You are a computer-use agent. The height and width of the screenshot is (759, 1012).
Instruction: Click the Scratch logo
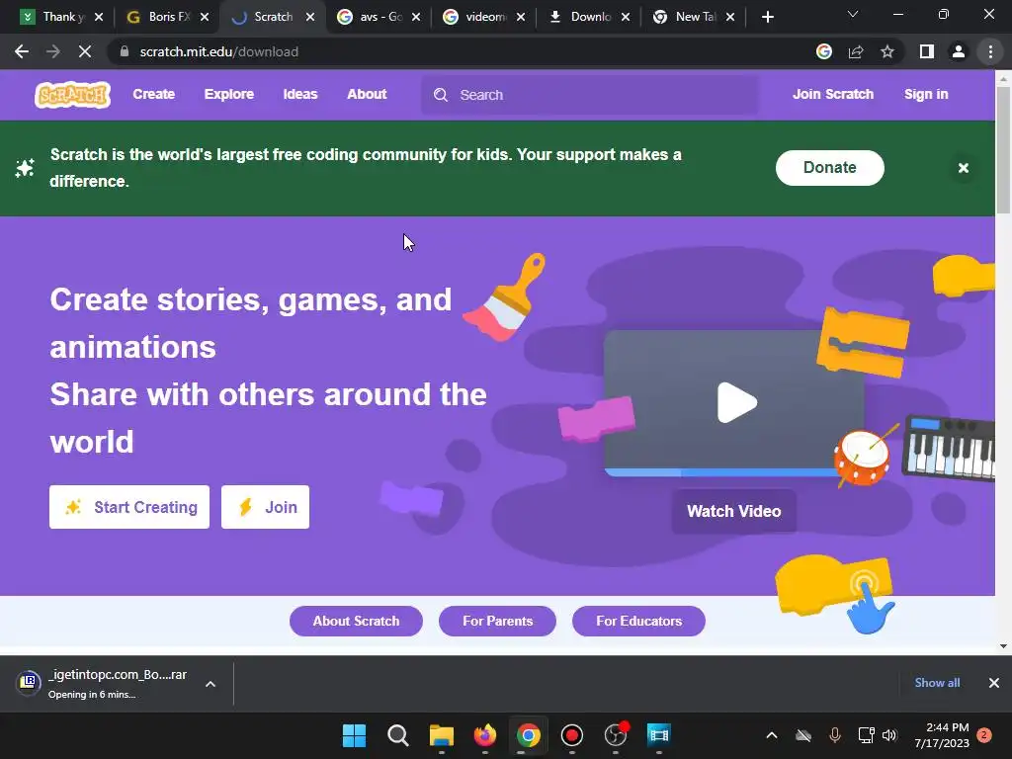[x=72, y=95]
